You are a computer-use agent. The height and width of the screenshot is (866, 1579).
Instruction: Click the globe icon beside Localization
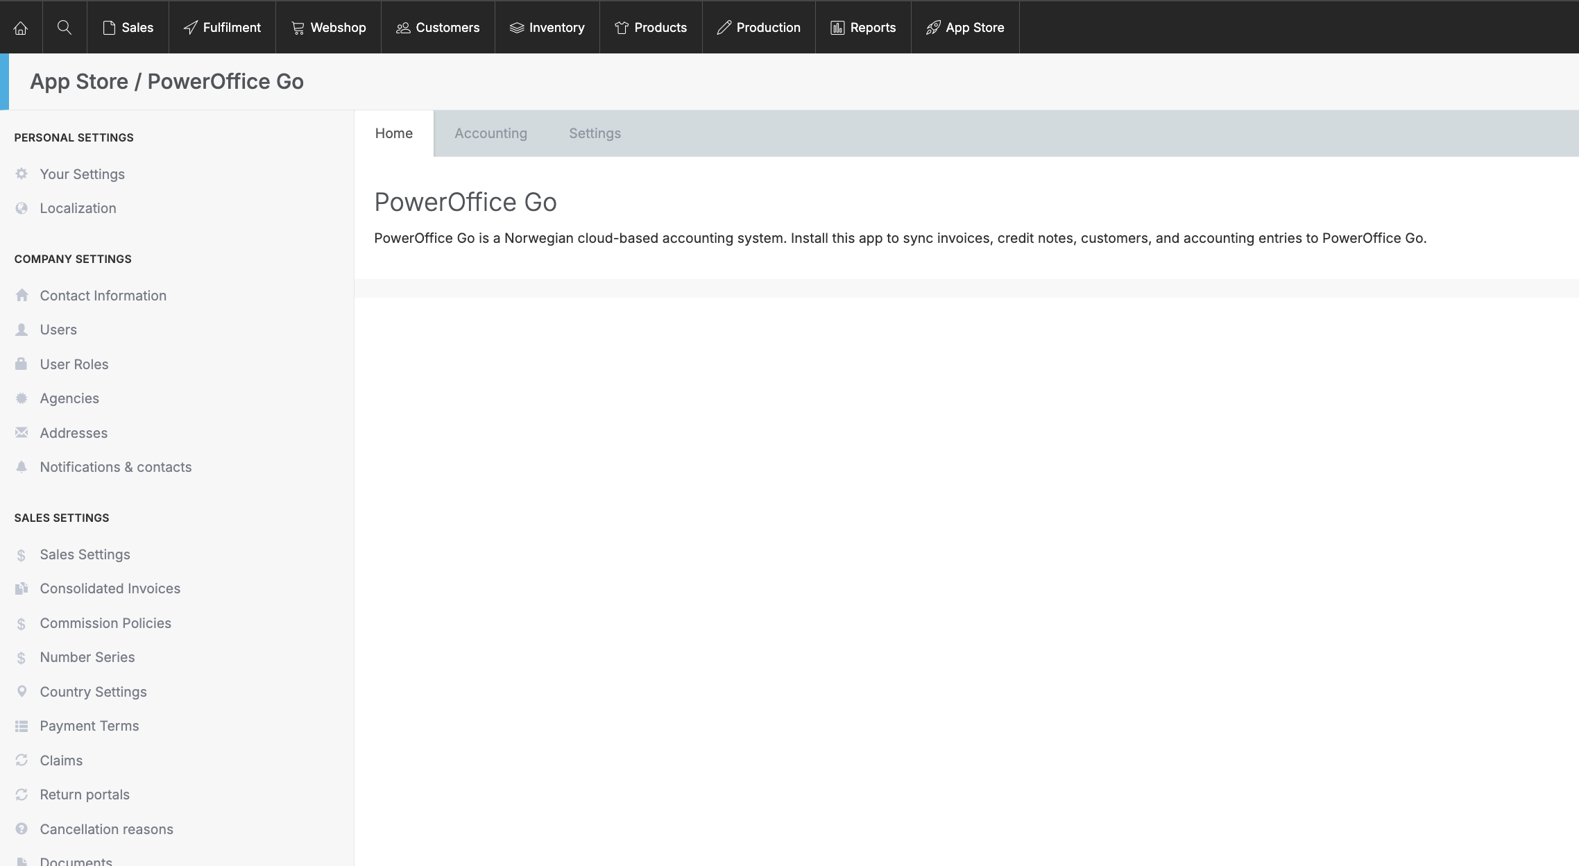coord(22,208)
